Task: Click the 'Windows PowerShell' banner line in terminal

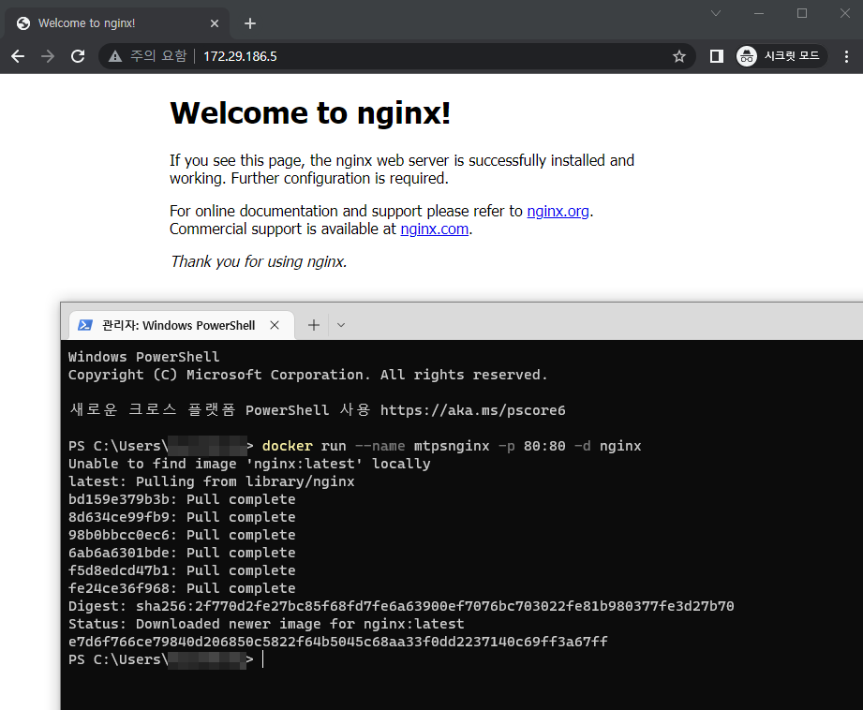Action: [x=143, y=357]
